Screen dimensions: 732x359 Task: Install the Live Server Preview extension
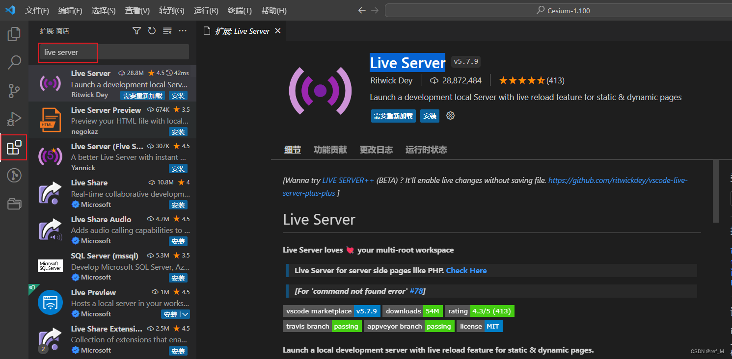[178, 131]
